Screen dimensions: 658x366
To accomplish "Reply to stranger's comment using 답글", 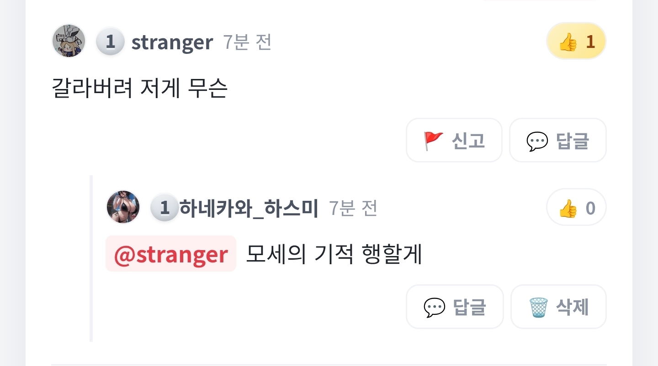I will 573,141.
